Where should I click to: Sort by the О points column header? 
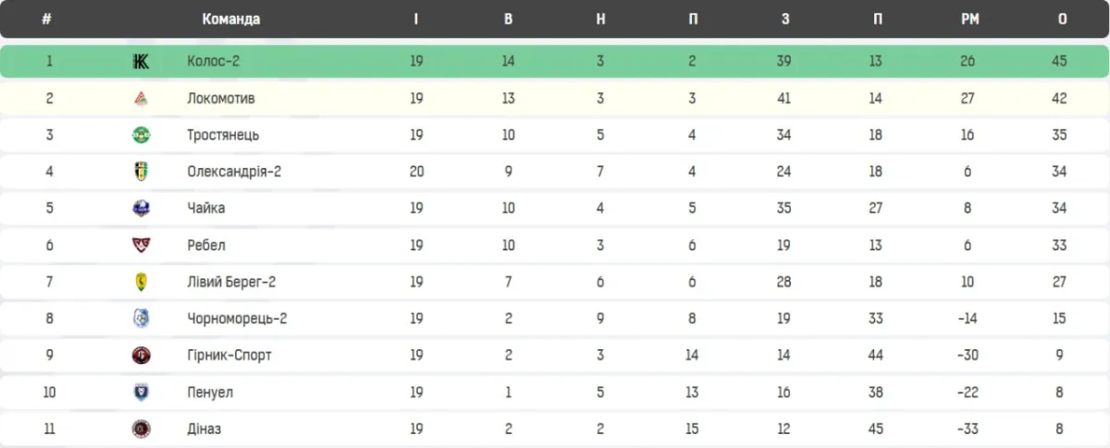coord(1062,19)
